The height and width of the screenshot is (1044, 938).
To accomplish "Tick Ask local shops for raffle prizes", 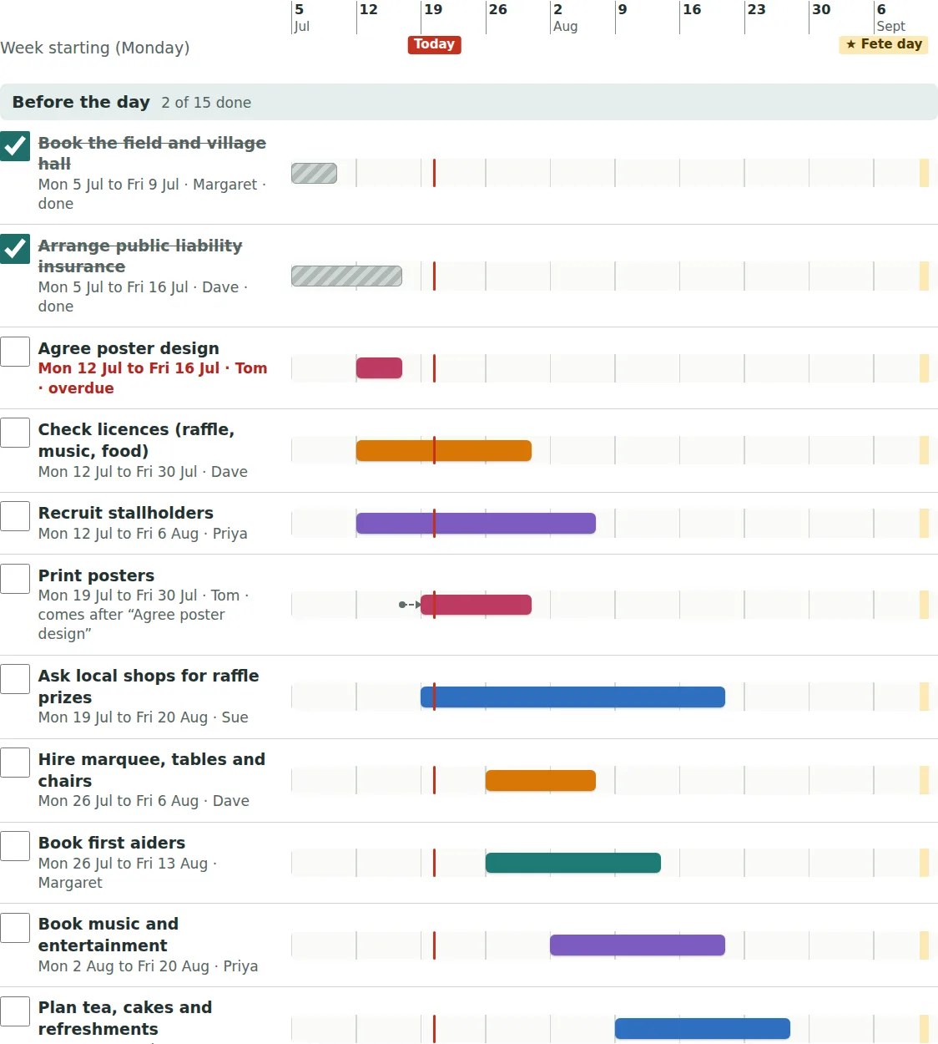I will point(15,679).
